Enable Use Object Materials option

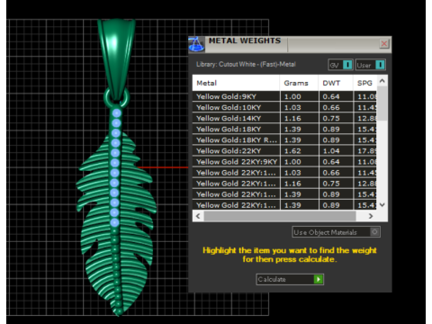point(337,232)
